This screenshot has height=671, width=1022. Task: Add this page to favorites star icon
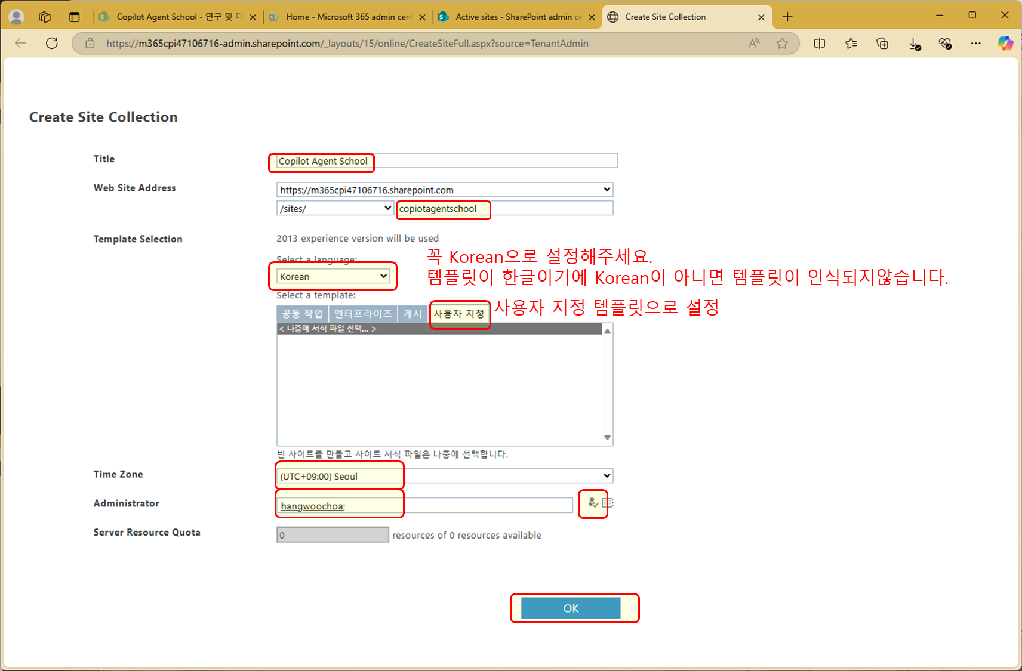(x=782, y=43)
